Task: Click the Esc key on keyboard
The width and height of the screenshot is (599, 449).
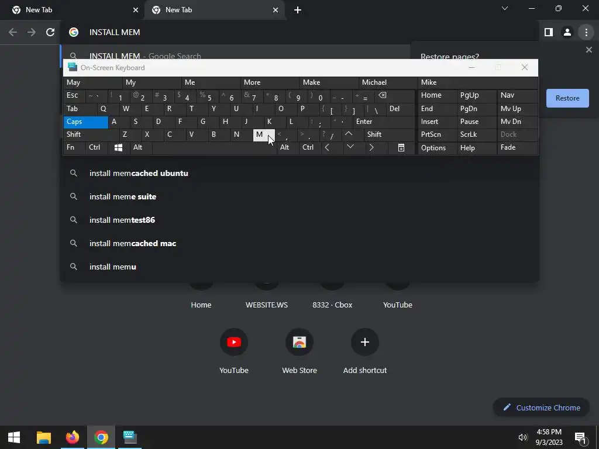Action: (x=74, y=95)
